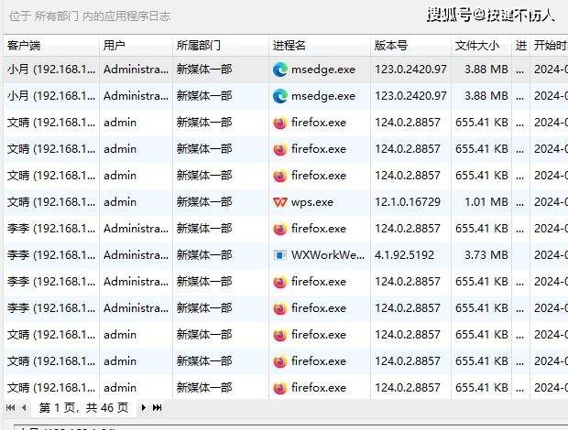The image size is (568, 430).
Task: Advance to the next page arrow
Action: (x=144, y=407)
